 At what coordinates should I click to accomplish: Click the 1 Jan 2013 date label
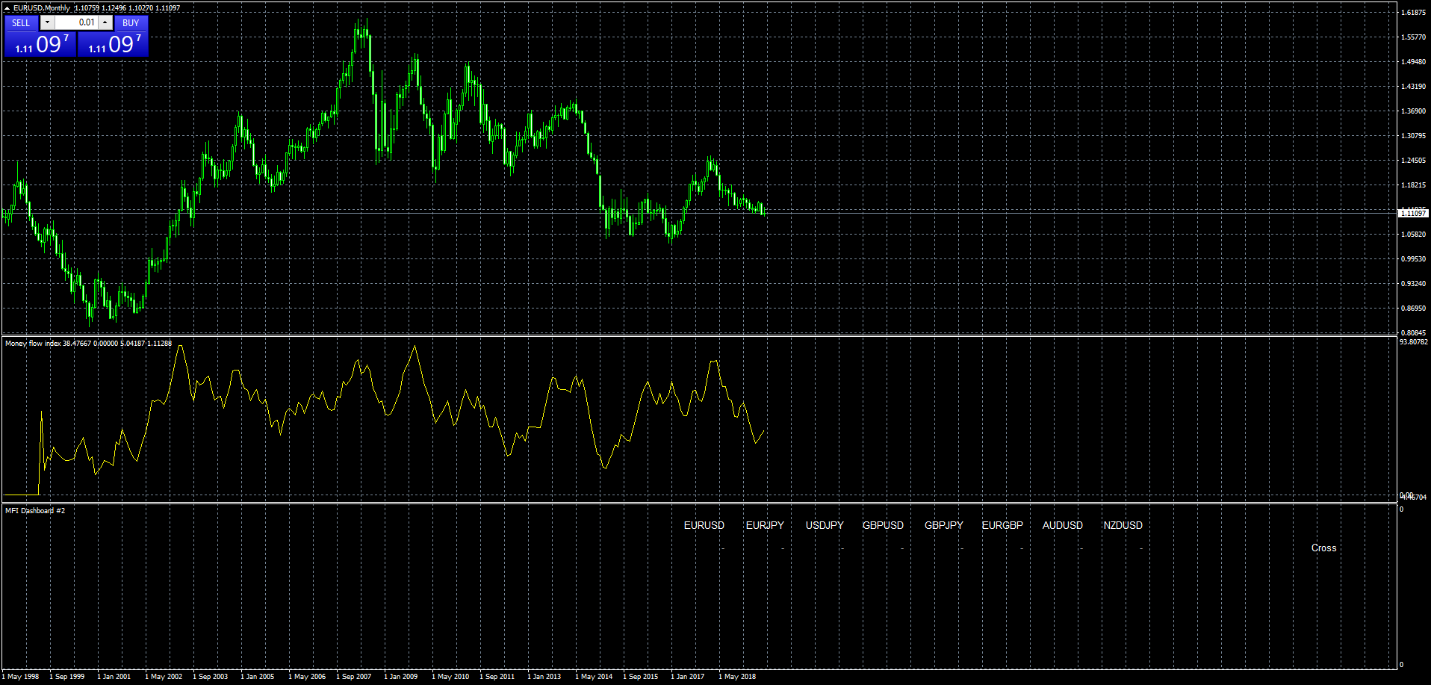tap(544, 677)
